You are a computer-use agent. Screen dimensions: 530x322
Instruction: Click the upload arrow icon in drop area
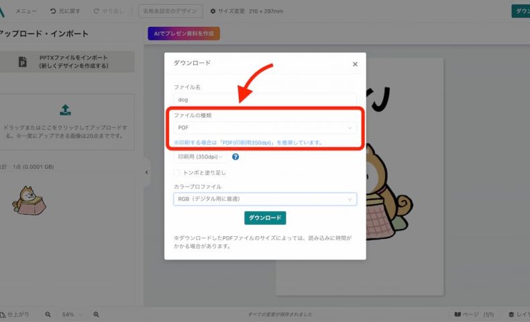tap(65, 109)
